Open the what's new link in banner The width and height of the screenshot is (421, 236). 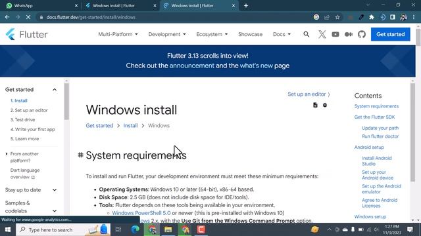[x=256, y=66]
